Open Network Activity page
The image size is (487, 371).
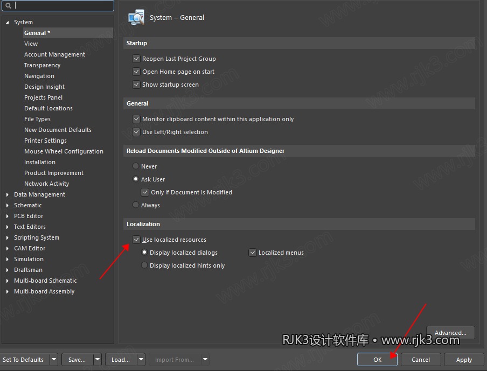pyautogui.click(x=46, y=184)
